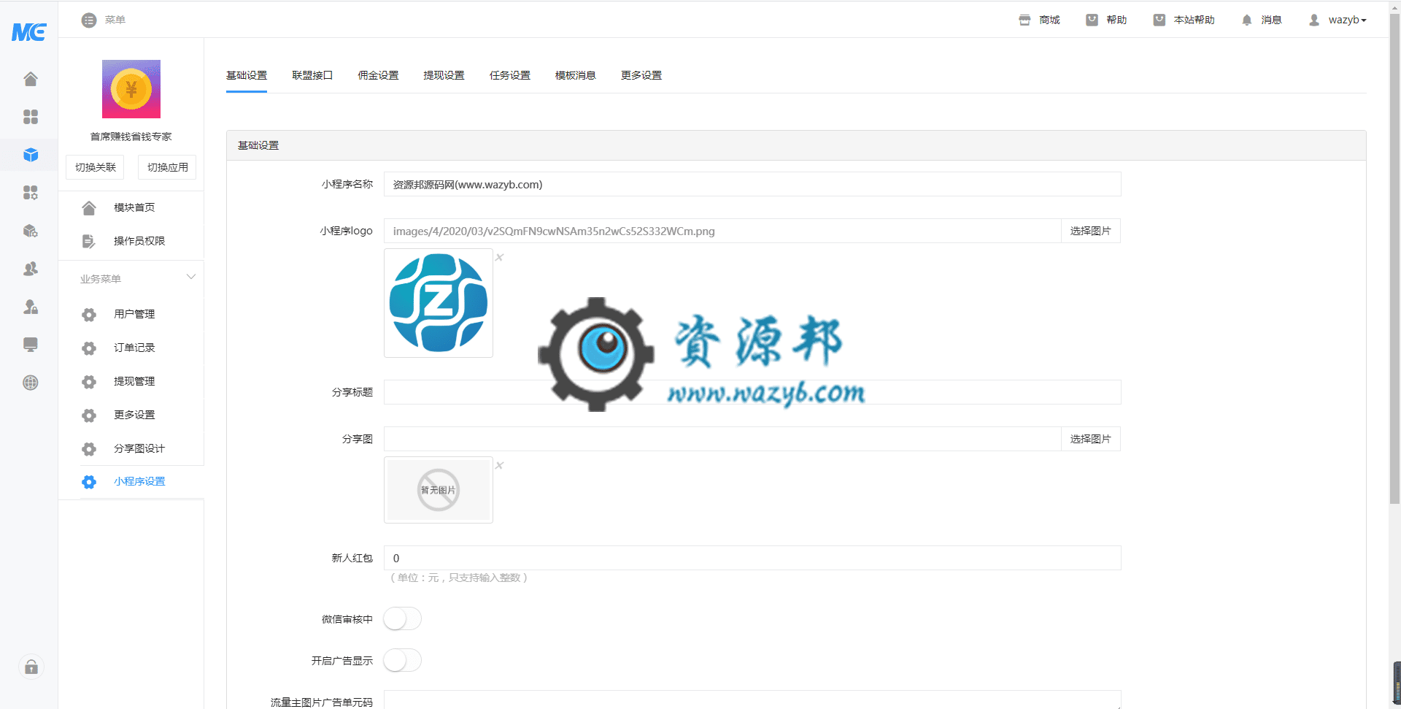Screen dimensions: 1401x709
Task: Open 订单记录 in the sidebar menu
Action: point(134,348)
